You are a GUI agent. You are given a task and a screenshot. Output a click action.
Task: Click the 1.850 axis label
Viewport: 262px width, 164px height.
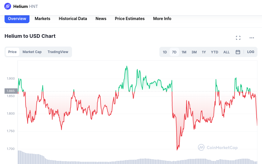11,96
